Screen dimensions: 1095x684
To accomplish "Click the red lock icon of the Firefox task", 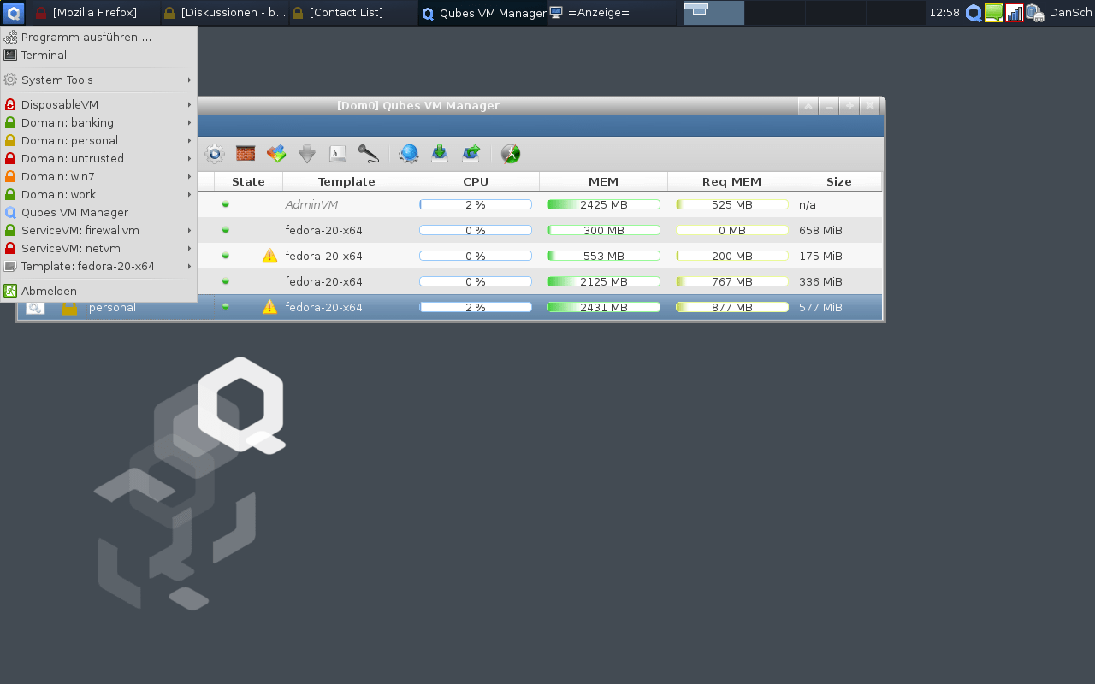I will (x=40, y=13).
